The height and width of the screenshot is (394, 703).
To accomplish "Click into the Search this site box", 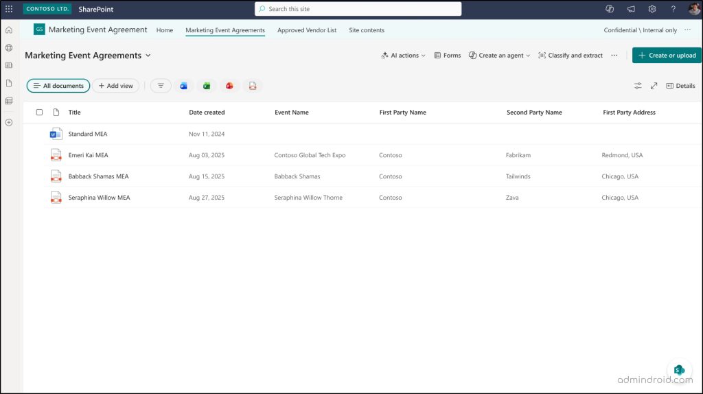I will tap(358, 9).
